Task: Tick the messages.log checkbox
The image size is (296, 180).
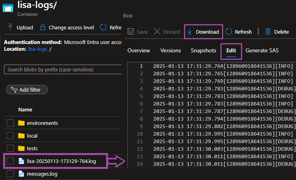Action: [x=10, y=174]
